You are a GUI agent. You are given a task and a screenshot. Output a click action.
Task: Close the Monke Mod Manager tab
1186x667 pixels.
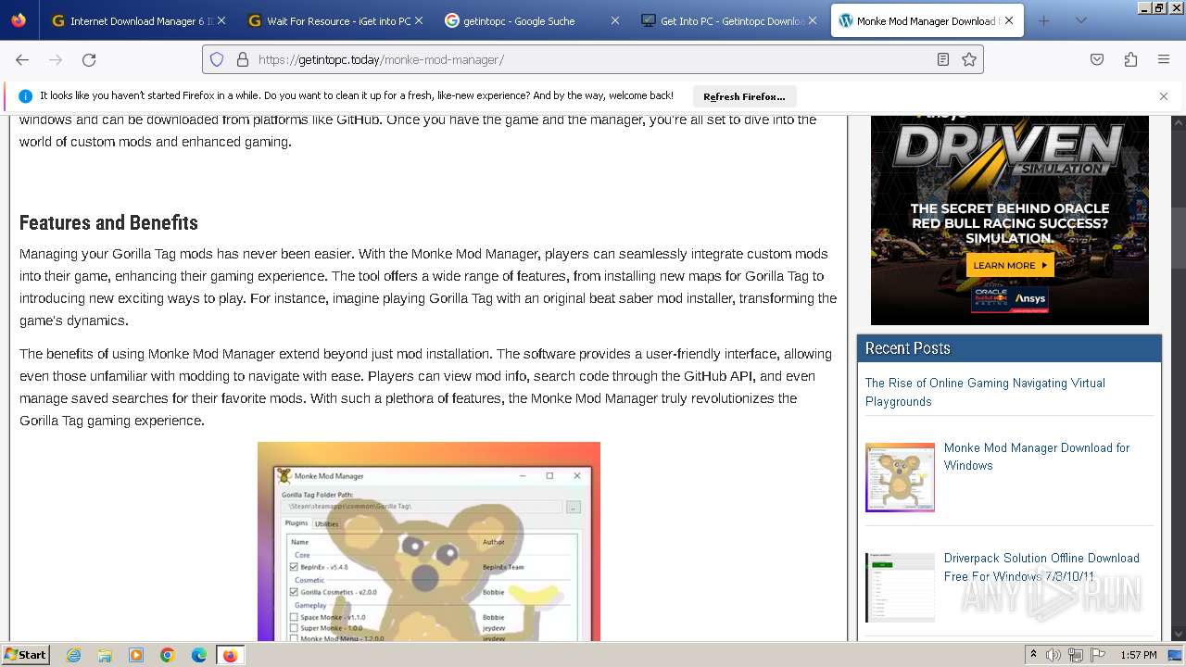1008,20
